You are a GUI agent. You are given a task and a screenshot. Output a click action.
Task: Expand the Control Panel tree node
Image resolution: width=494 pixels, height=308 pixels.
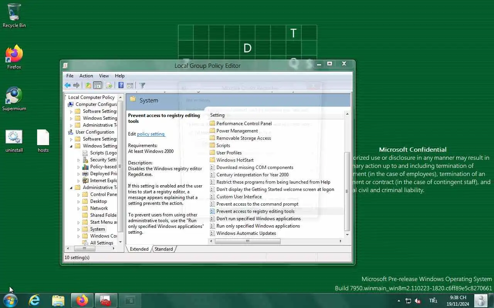(x=79, y=195)
